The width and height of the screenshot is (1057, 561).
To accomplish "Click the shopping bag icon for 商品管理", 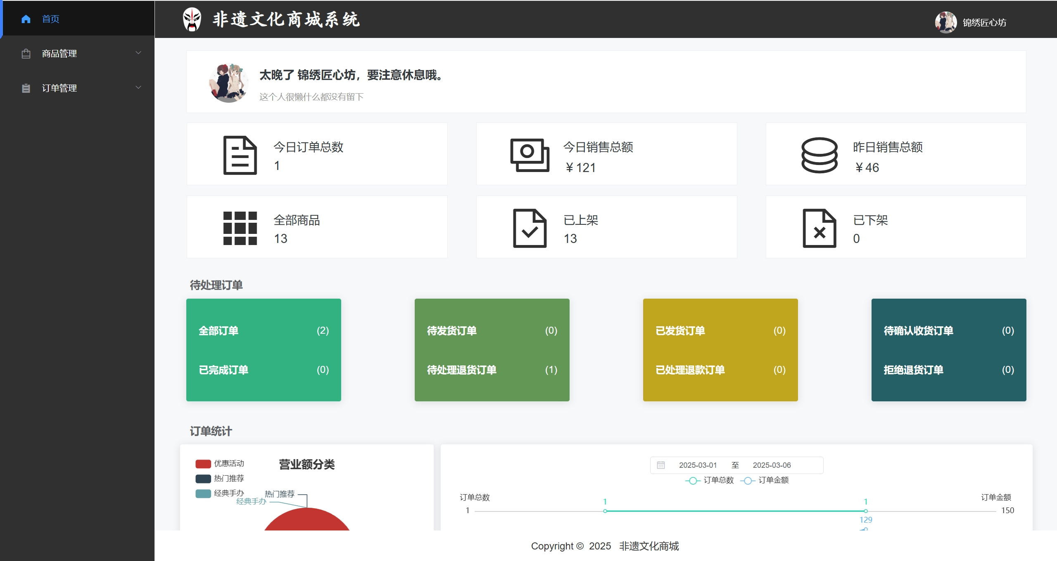I will click(x=26, y=54).
